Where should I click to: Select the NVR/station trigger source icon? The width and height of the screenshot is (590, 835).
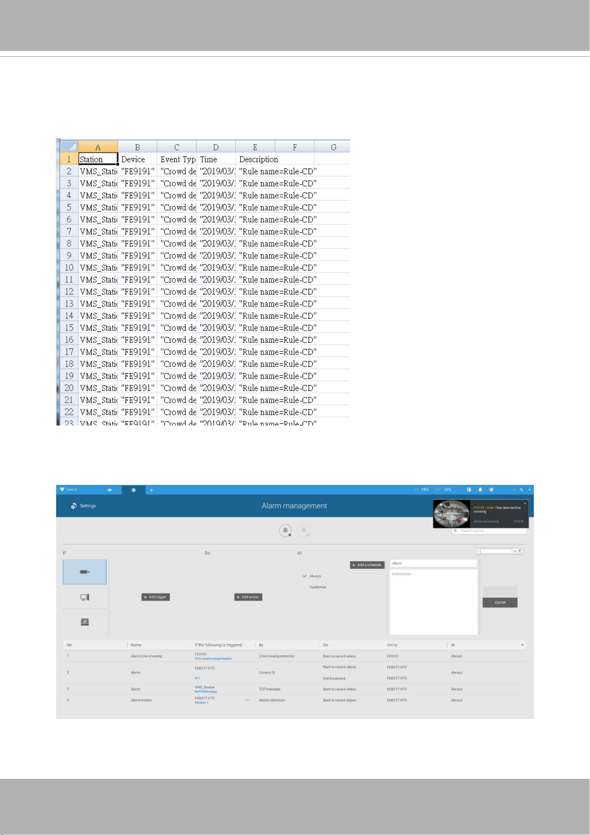tap(85, 597)
